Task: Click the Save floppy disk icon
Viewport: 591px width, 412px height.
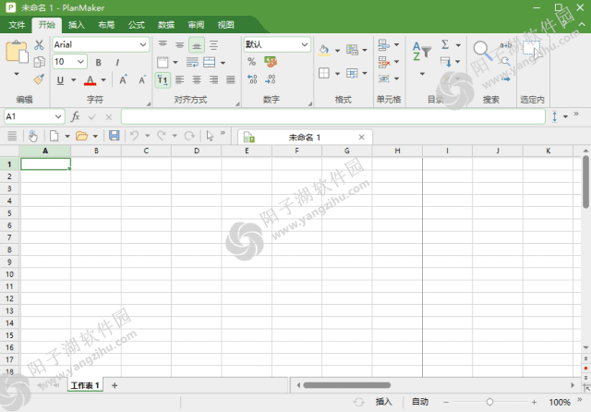Action: tap(115, 135)
